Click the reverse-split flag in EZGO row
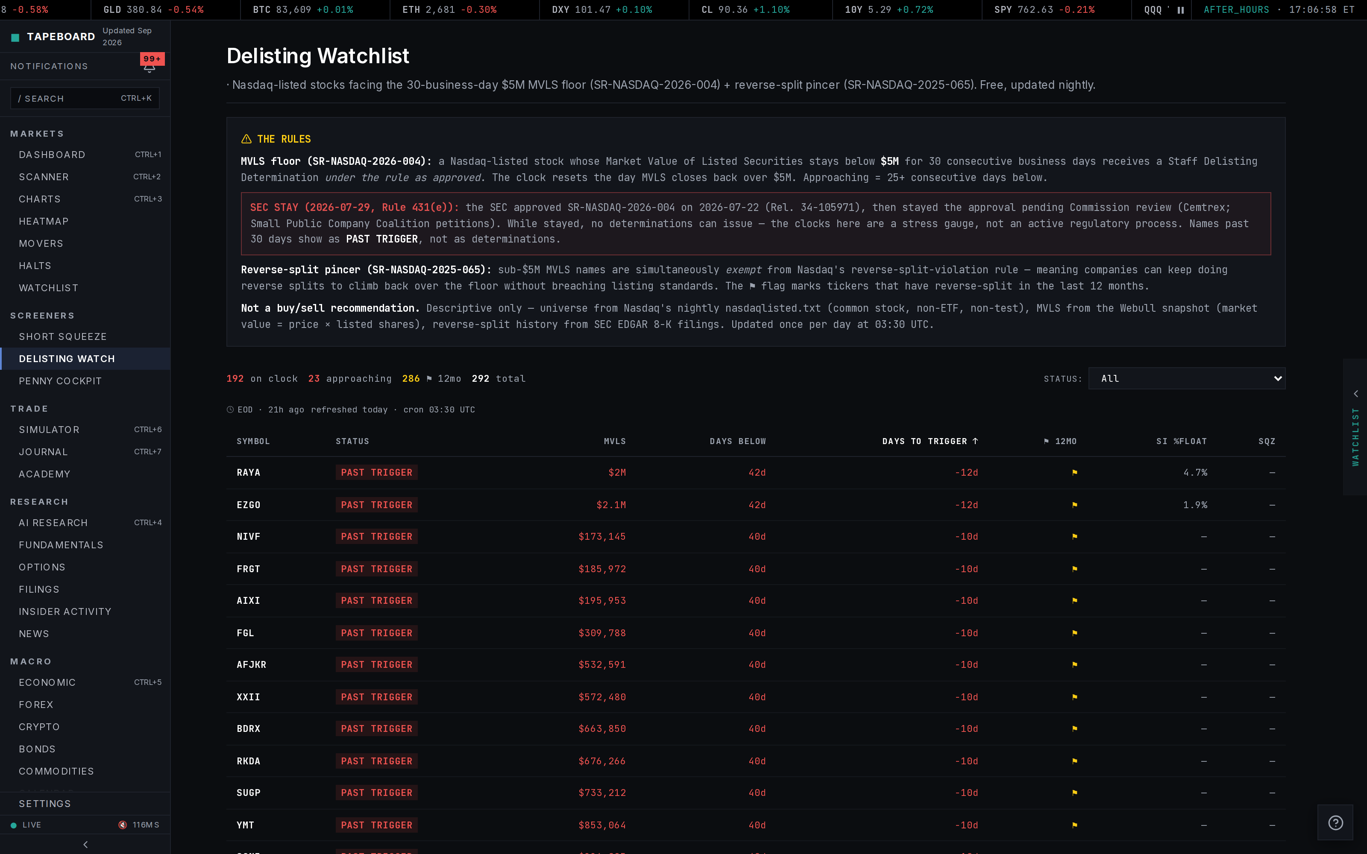Viewport: 1367px width, 854px height. [x=1074, y=505]
